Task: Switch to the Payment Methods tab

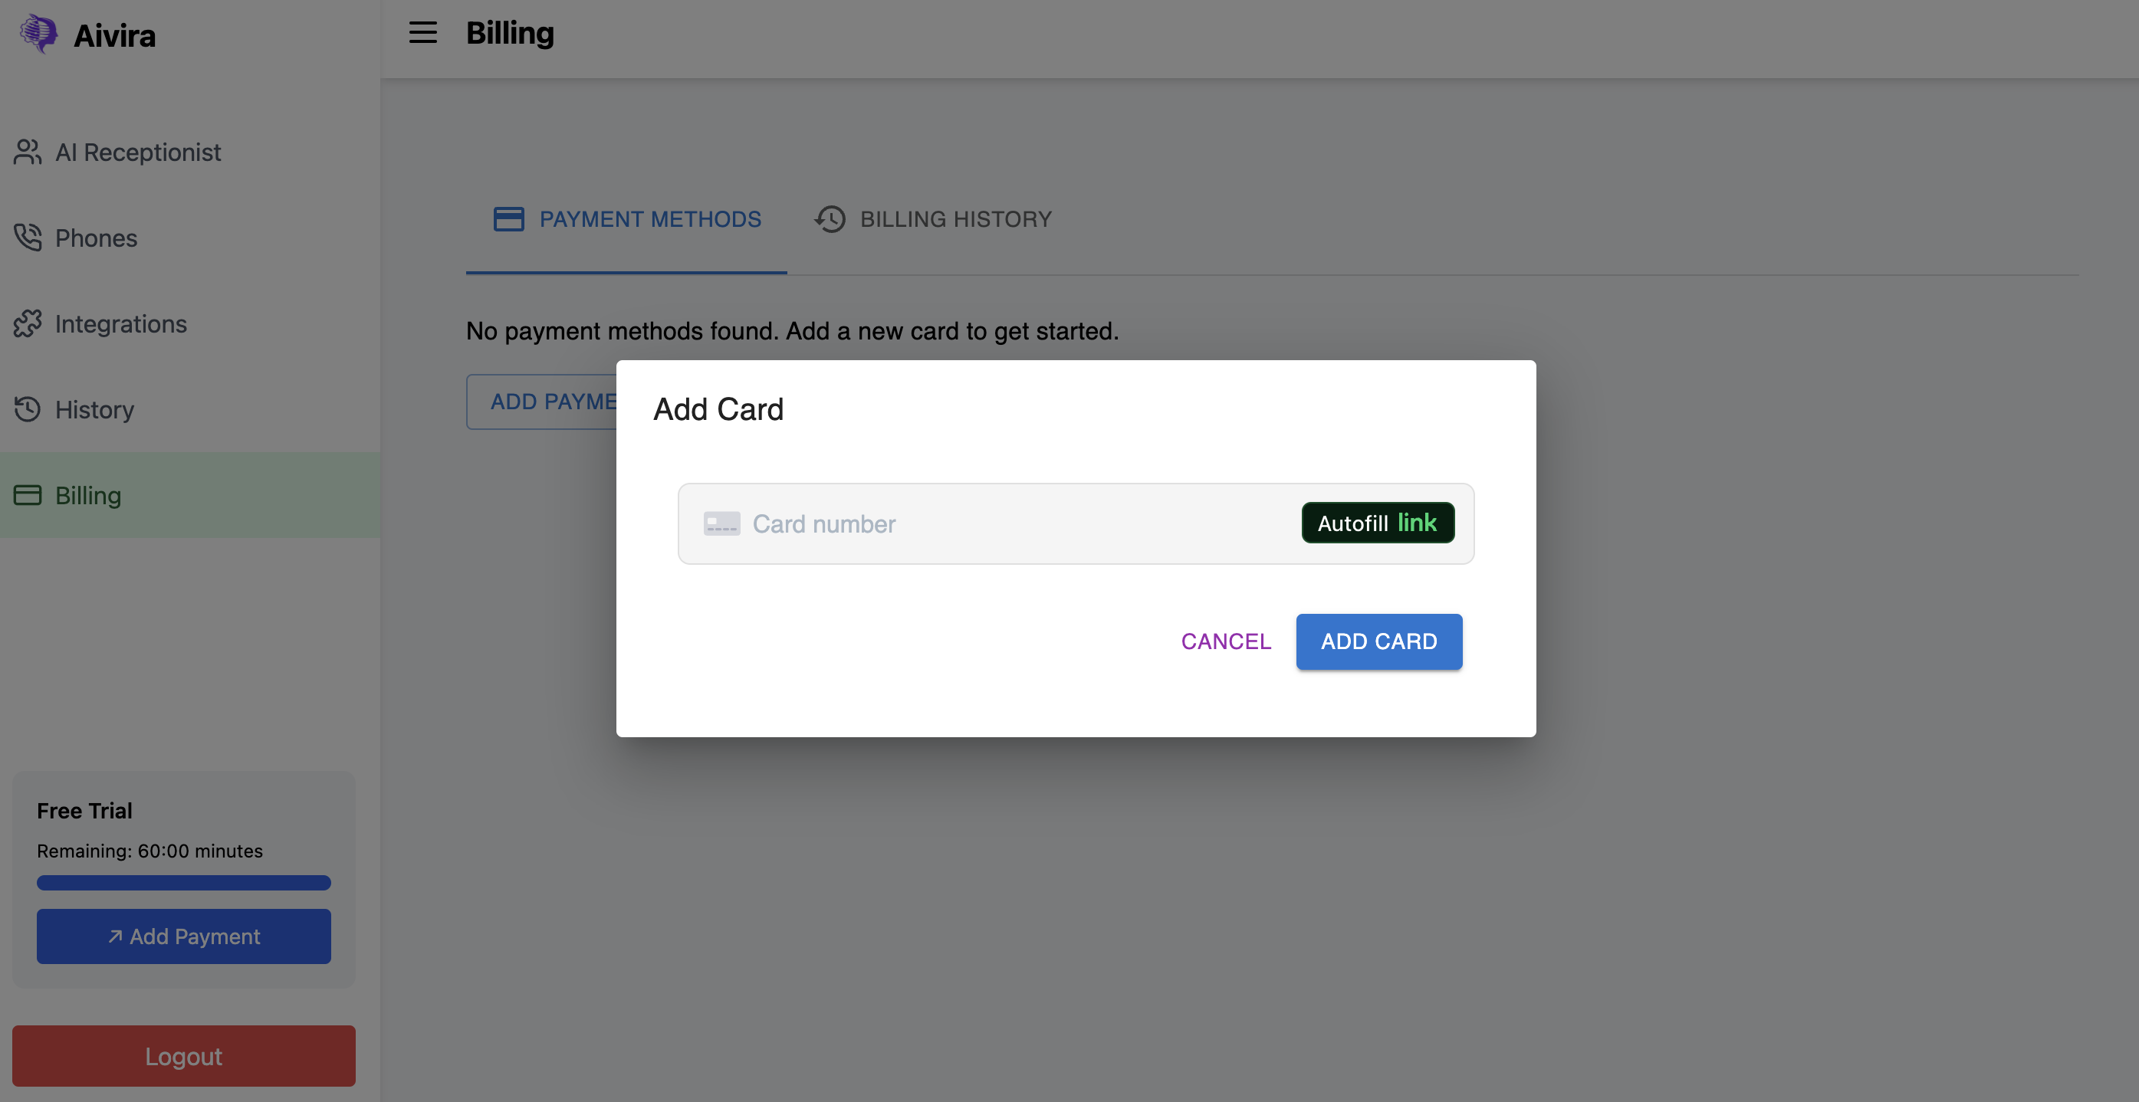Action: click(627, 219)
